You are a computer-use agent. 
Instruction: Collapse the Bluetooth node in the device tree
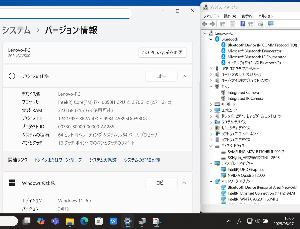(211, 39)
